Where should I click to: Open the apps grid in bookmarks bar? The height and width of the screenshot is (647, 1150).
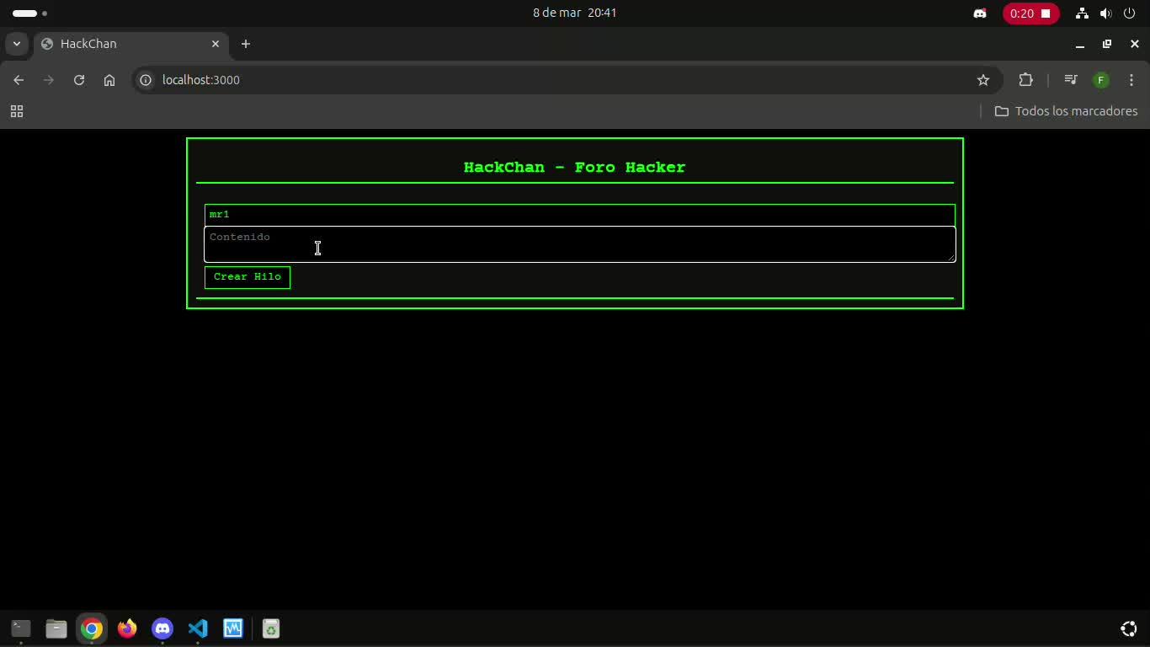point(17,111)
